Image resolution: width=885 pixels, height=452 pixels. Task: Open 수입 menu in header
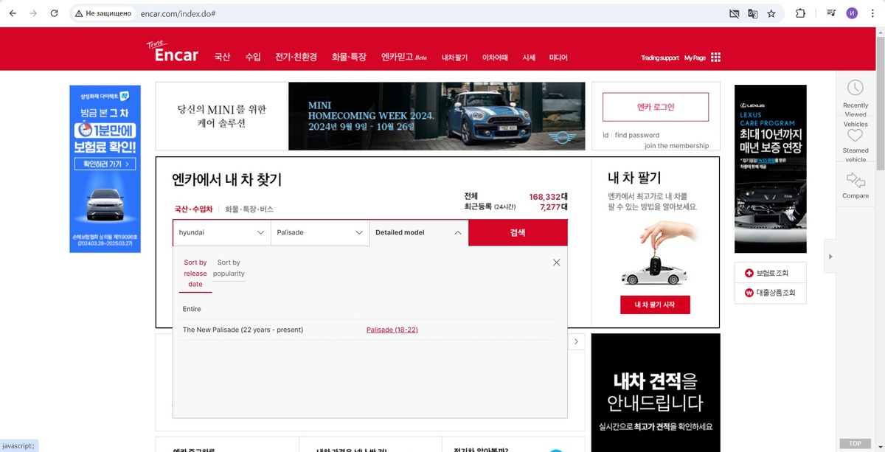pyautogui.click(x=253, y=57)
